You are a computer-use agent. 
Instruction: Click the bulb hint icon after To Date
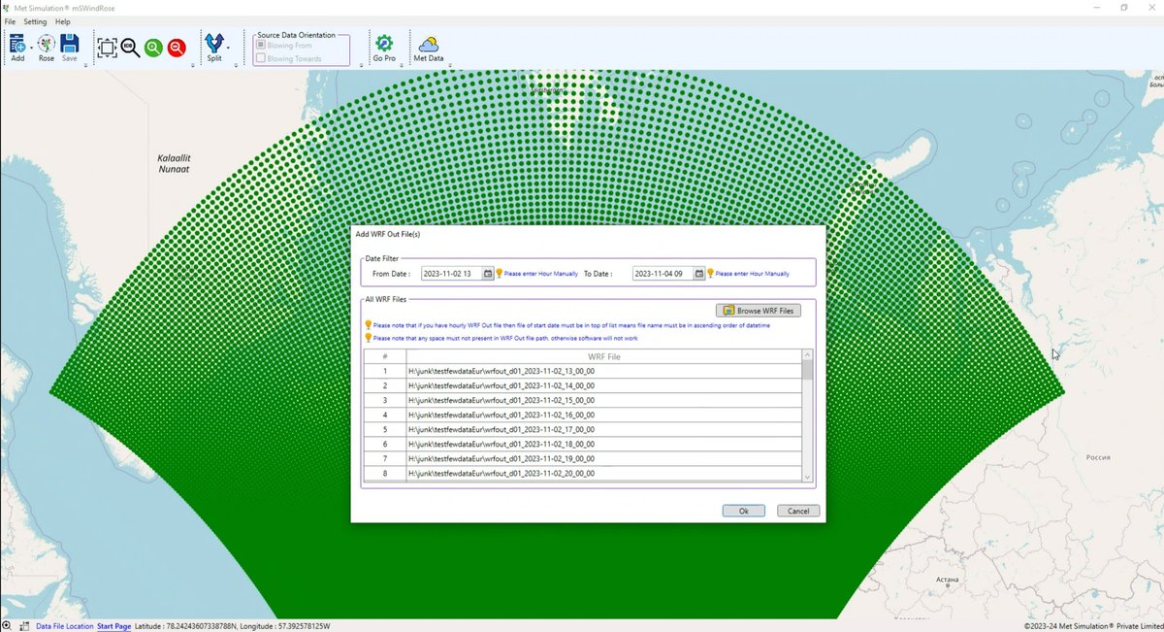click(x=711, y=274)
